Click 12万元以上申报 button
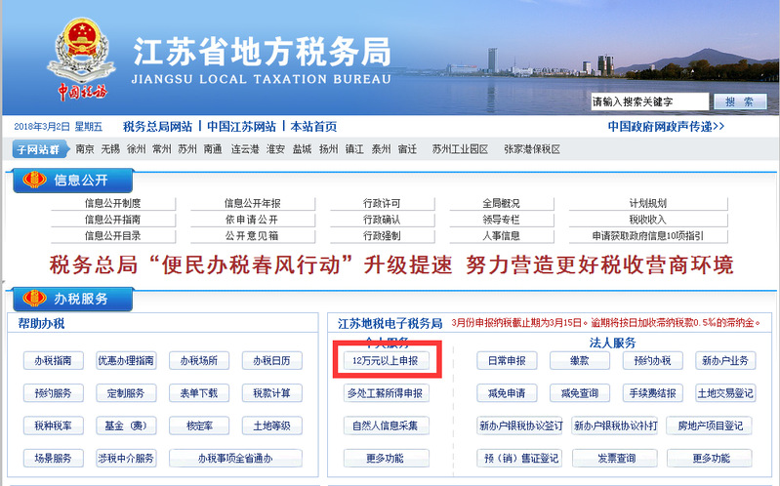 (x=386, y=361)
